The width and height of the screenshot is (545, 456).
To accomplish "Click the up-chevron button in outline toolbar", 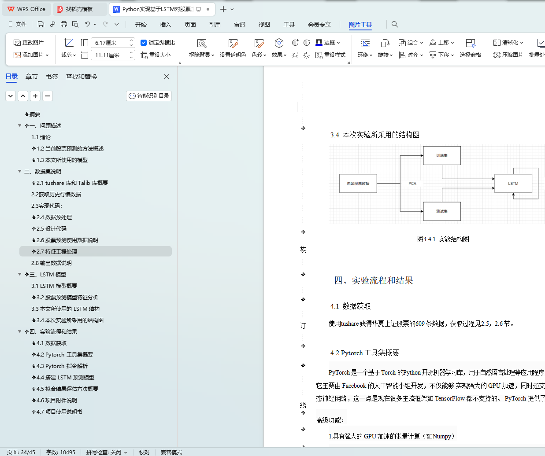I will (x=23, y=96).
